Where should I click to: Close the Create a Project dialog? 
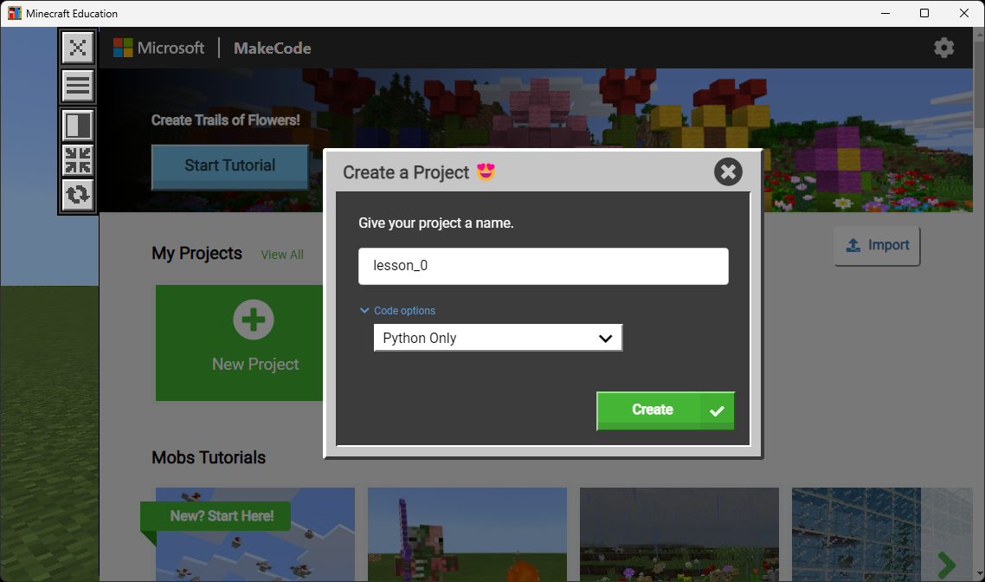pyautogui.click(x=728, y=171)
